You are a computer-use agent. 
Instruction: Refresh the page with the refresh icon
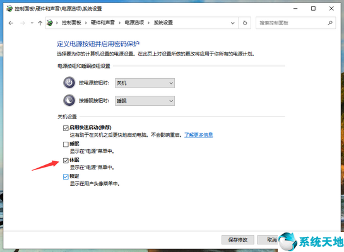click(245, 23)
